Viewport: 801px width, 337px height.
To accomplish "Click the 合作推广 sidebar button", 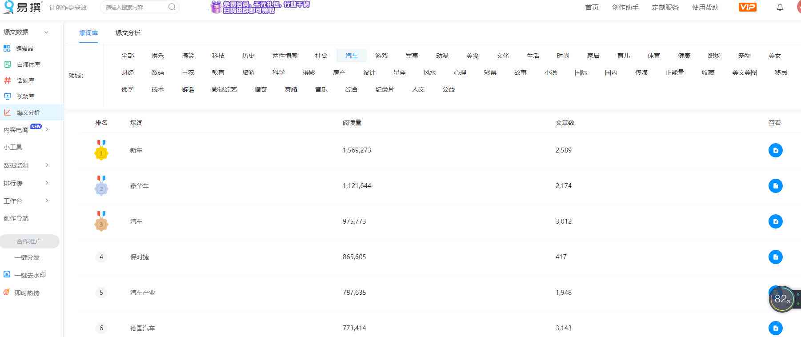I will [x=29, y=241].
